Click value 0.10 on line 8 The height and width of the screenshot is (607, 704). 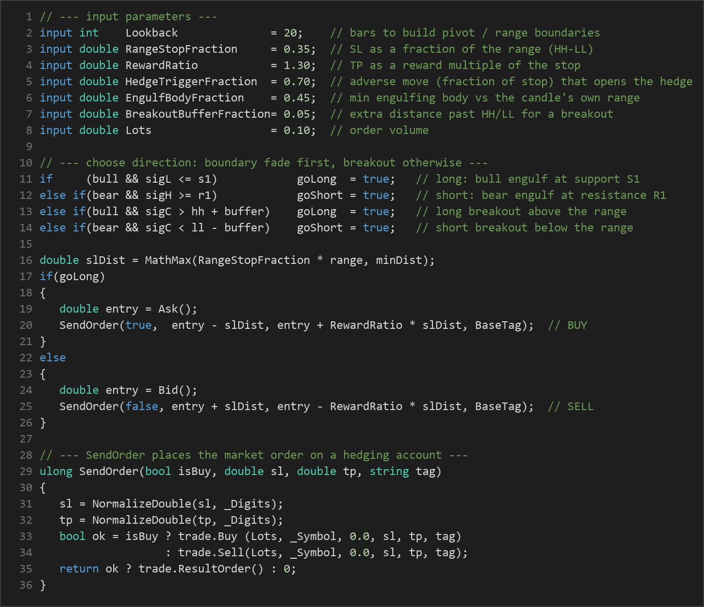pos(297,130)
